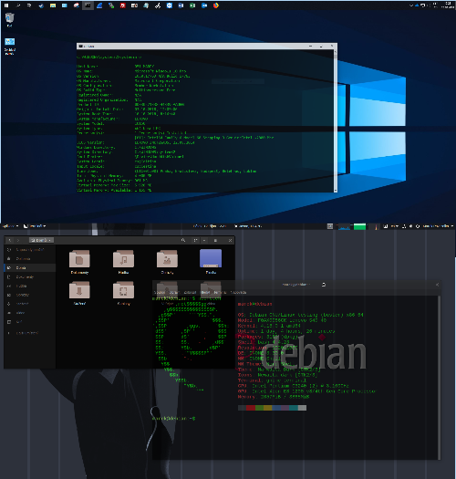Open Koš trash in the sidebar
This screenshot has height=479, width=456.
point(29,322)
